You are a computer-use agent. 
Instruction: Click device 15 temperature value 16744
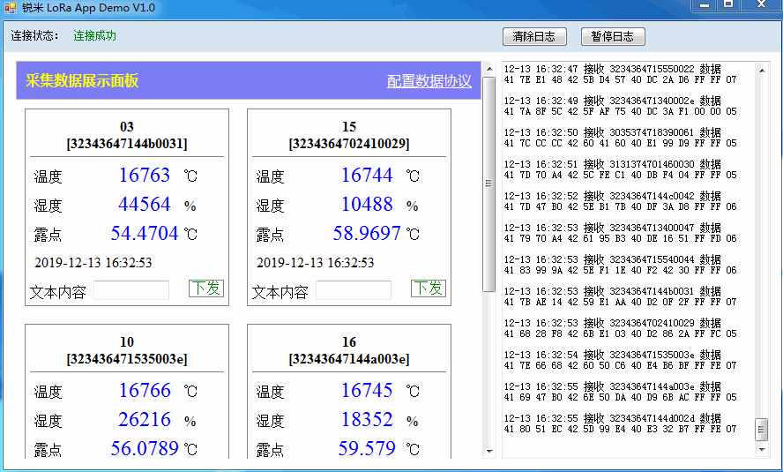click(367, 176)
